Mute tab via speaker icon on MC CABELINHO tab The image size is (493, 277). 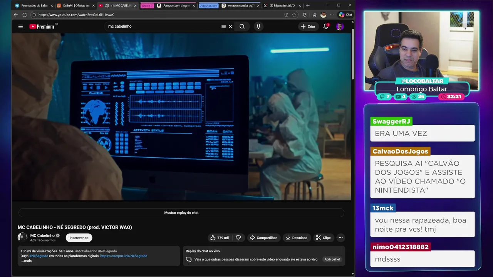click(x=107, y=6)
